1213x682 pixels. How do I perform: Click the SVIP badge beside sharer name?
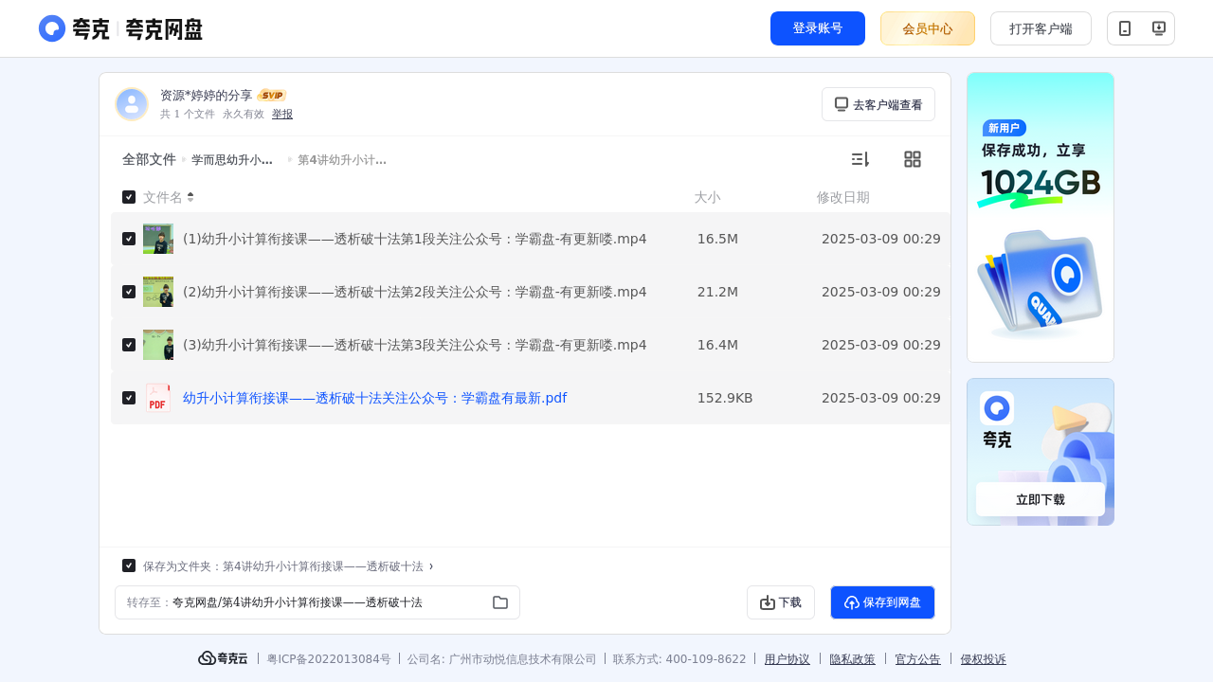(272, 95)
